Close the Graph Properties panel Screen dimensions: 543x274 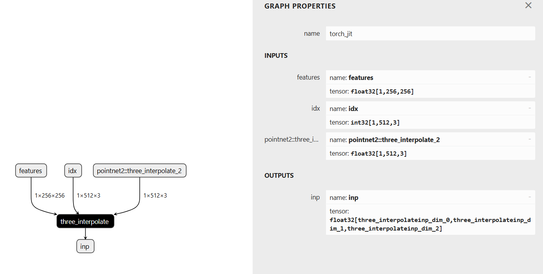coord(528,5)
